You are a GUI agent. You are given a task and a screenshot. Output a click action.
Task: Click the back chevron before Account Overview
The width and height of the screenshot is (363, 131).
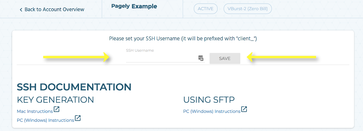21,10
